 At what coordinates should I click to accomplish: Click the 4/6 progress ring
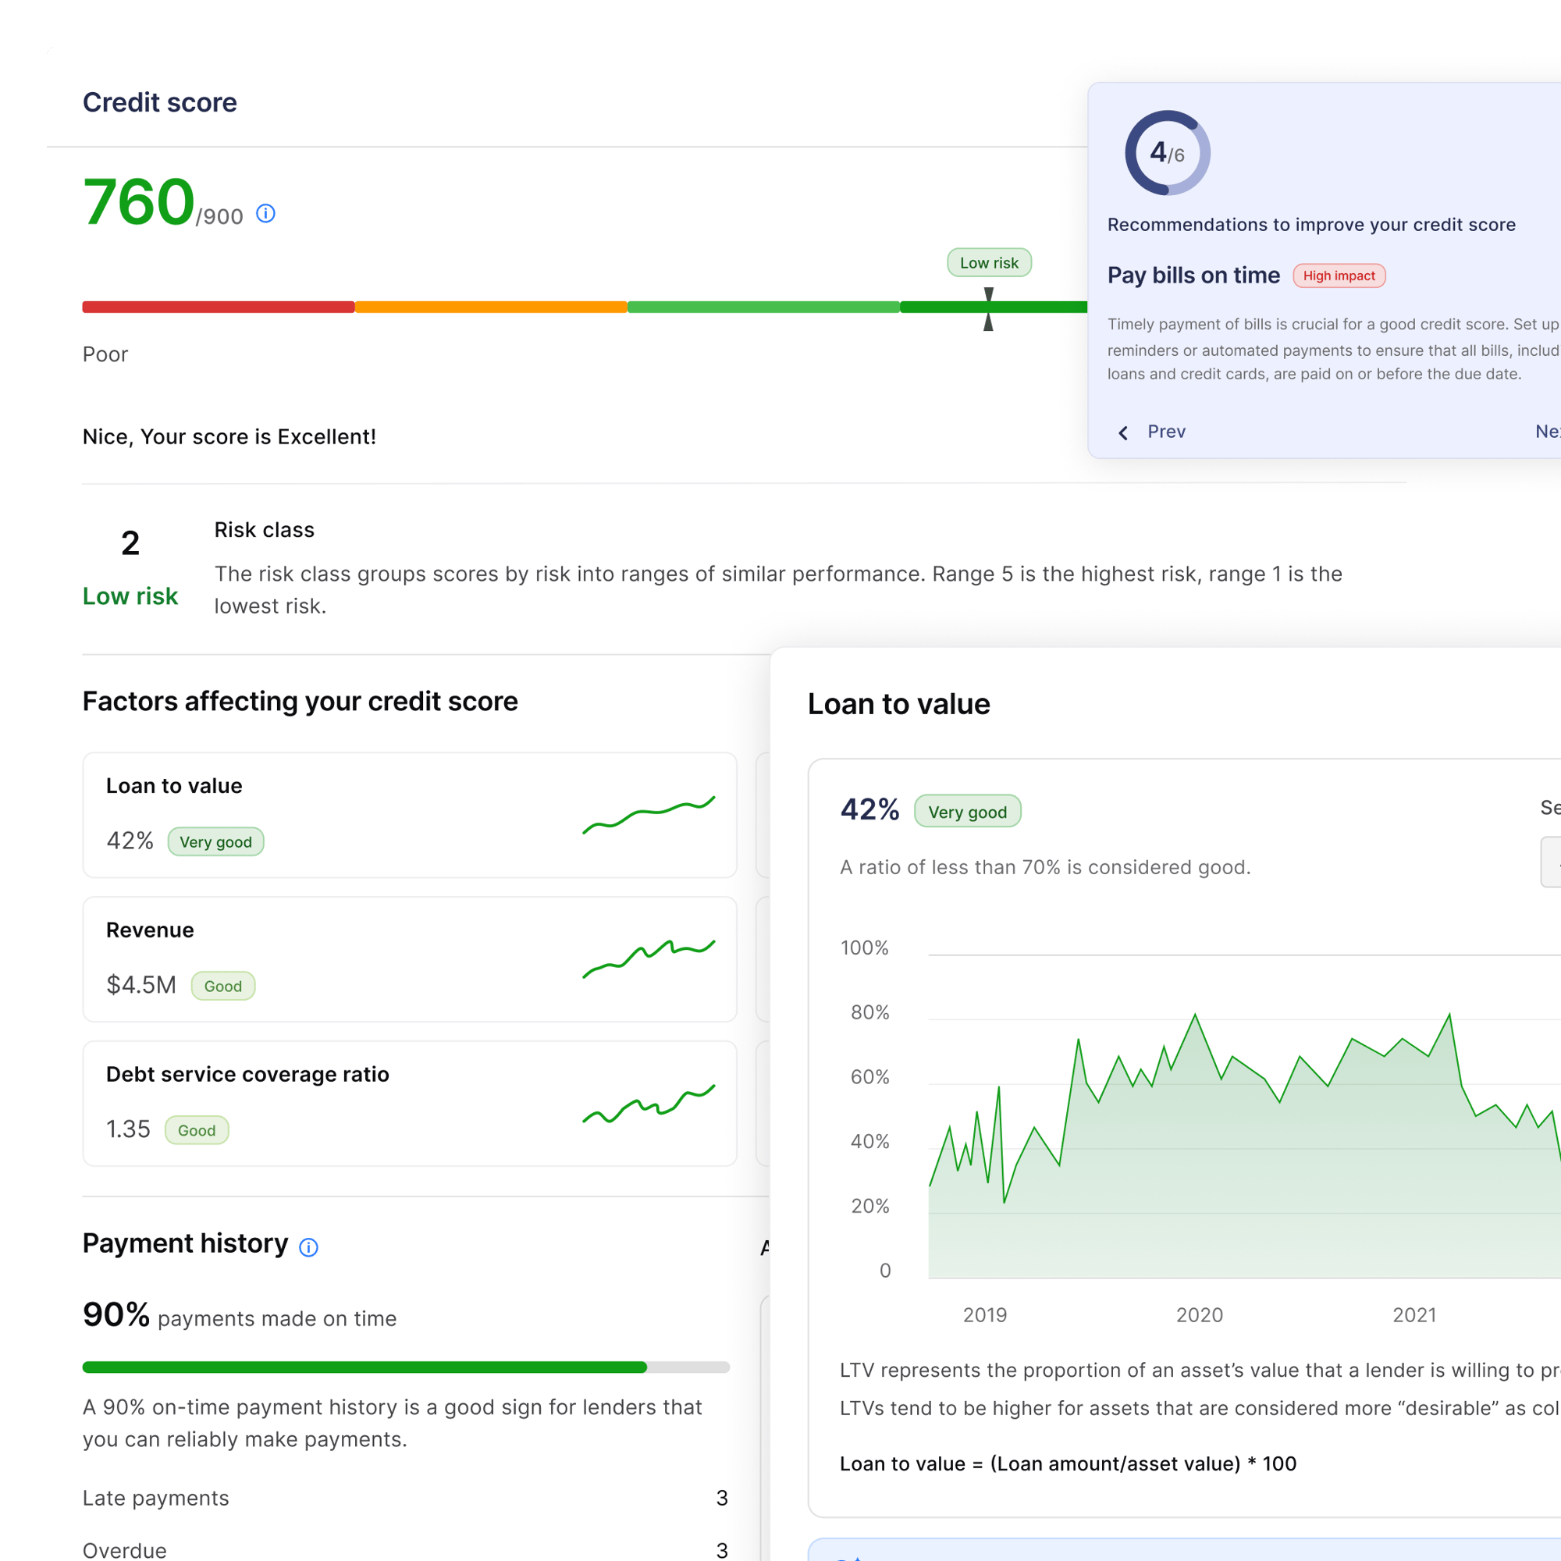(x=1168, y=153)
